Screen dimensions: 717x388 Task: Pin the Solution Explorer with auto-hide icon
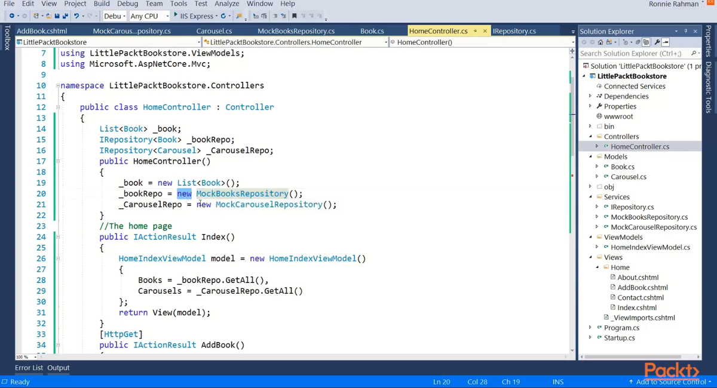(685, 31)
